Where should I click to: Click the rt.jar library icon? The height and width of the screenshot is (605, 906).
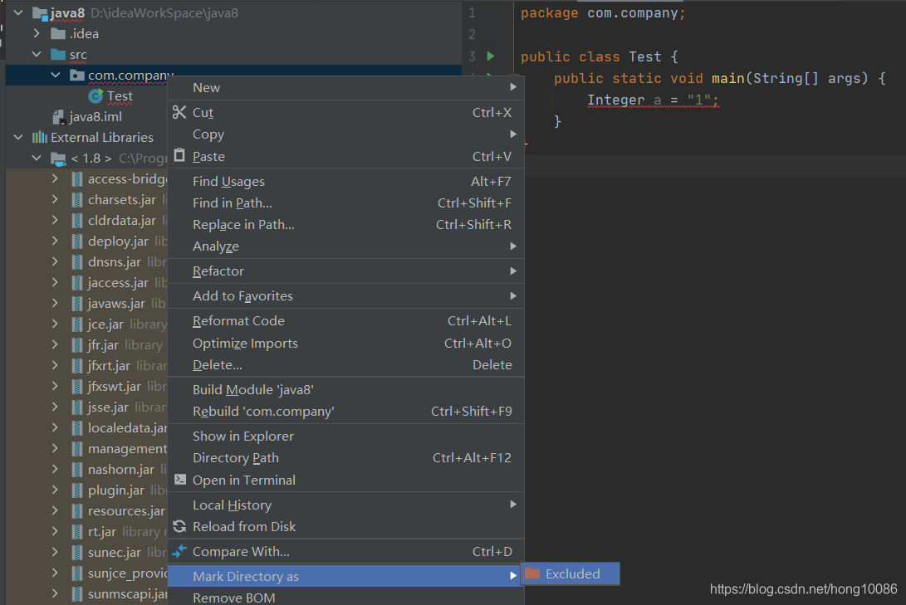click(76, 531)
